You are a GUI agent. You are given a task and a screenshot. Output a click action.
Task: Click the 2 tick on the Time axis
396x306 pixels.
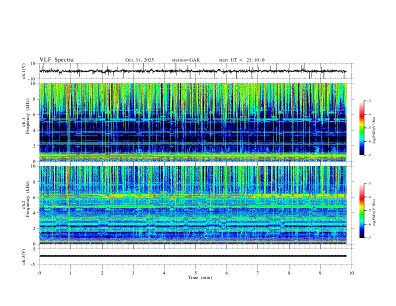pyautogui.click(x=102, y=273)
